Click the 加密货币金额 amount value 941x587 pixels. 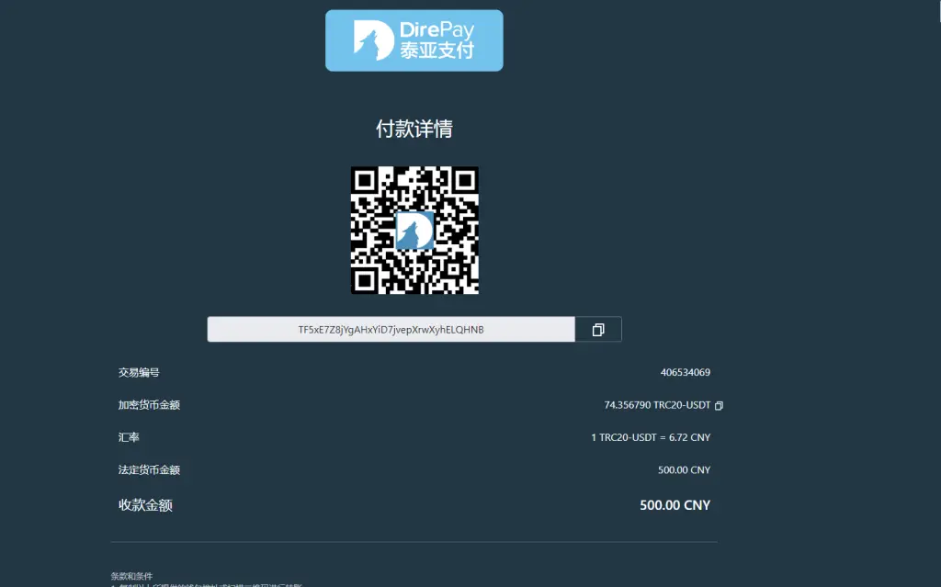[x=657, y=405]
